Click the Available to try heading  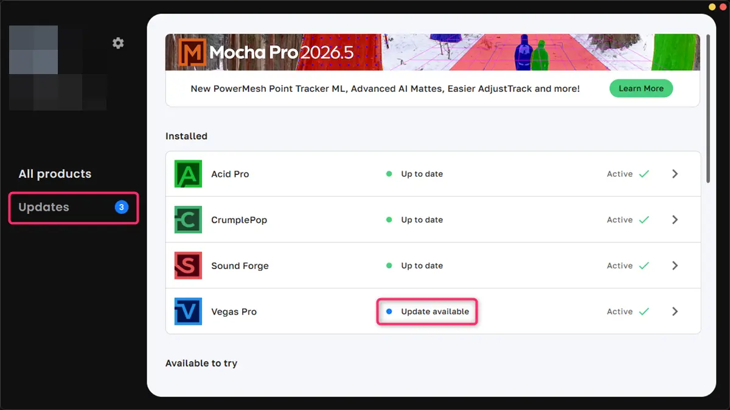click(x=201, y=363)
